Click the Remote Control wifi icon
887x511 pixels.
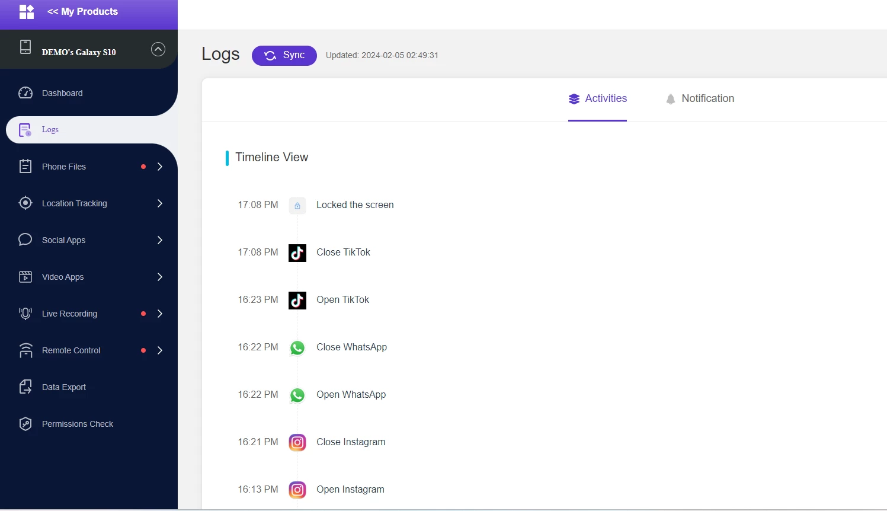coord(25,350)
